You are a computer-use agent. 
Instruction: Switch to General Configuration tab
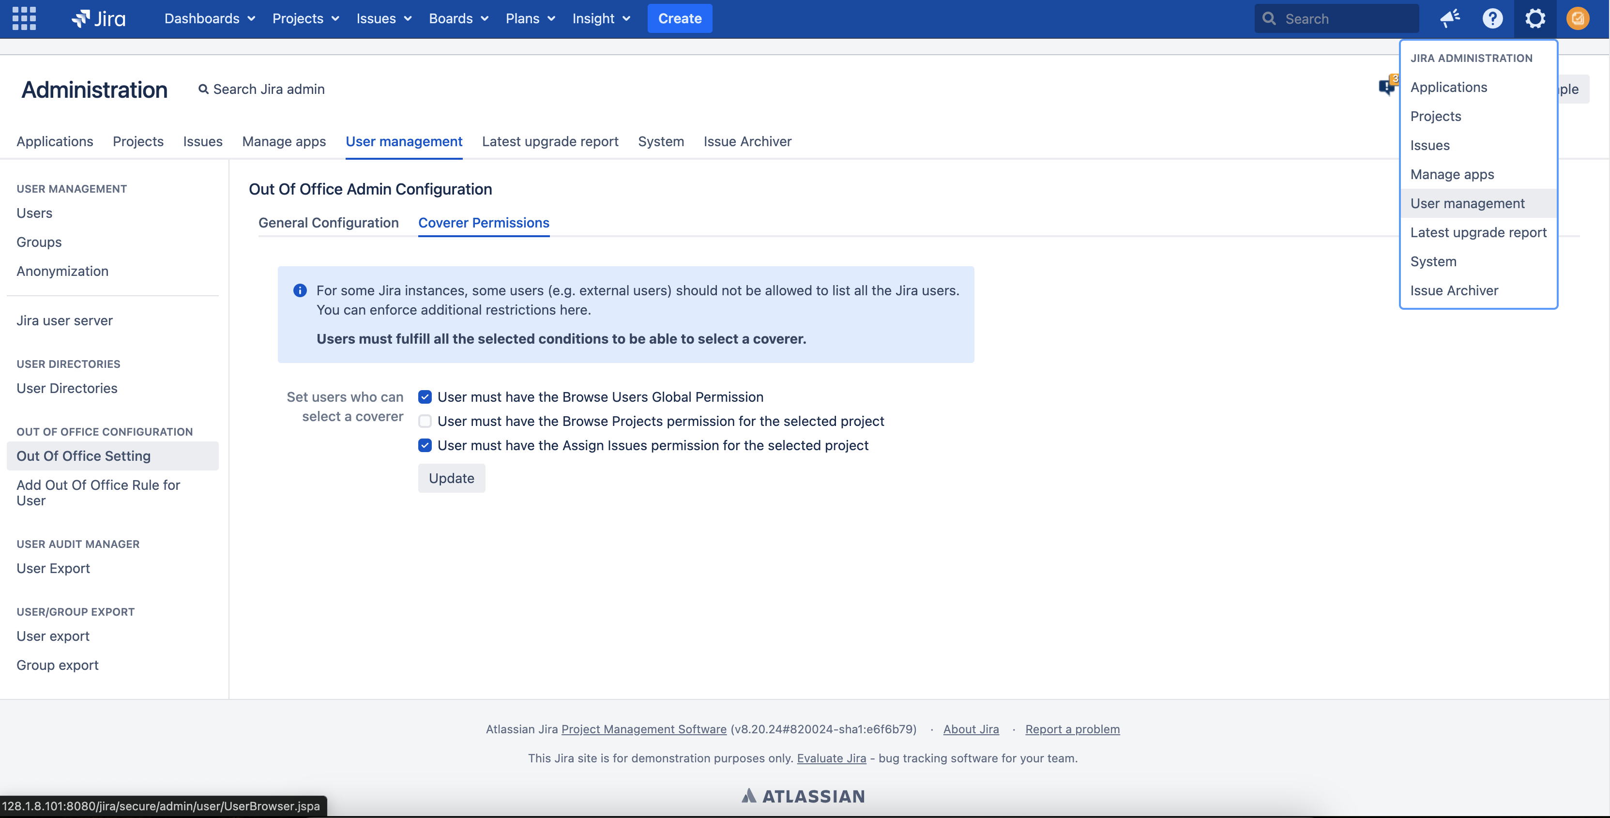(x=328, y=223)
